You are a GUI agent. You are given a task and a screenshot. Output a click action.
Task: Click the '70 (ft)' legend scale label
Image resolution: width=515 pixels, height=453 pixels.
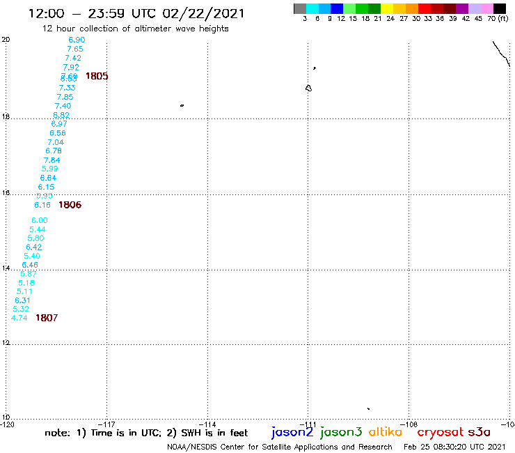click(x=498, y=19)
